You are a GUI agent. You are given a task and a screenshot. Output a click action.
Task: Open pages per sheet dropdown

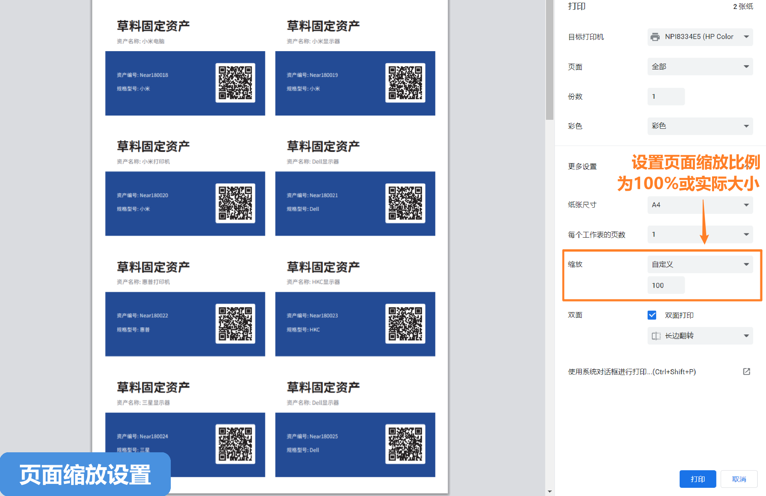click(700, 235)
